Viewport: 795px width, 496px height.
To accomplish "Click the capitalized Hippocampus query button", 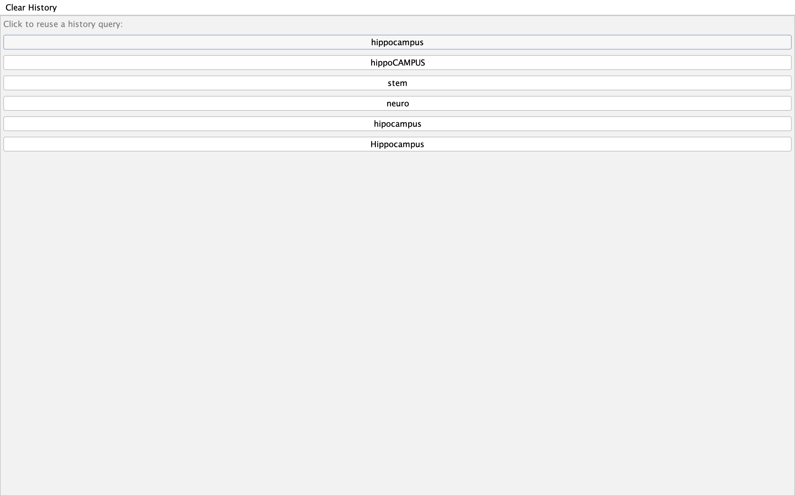I will 397,144.
